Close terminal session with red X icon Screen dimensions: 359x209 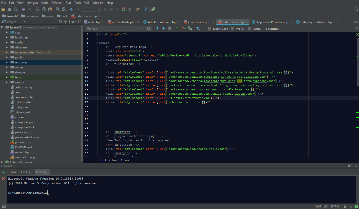tap(3, 179)
